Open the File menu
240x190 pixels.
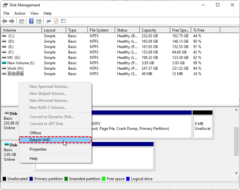[6, 13]
